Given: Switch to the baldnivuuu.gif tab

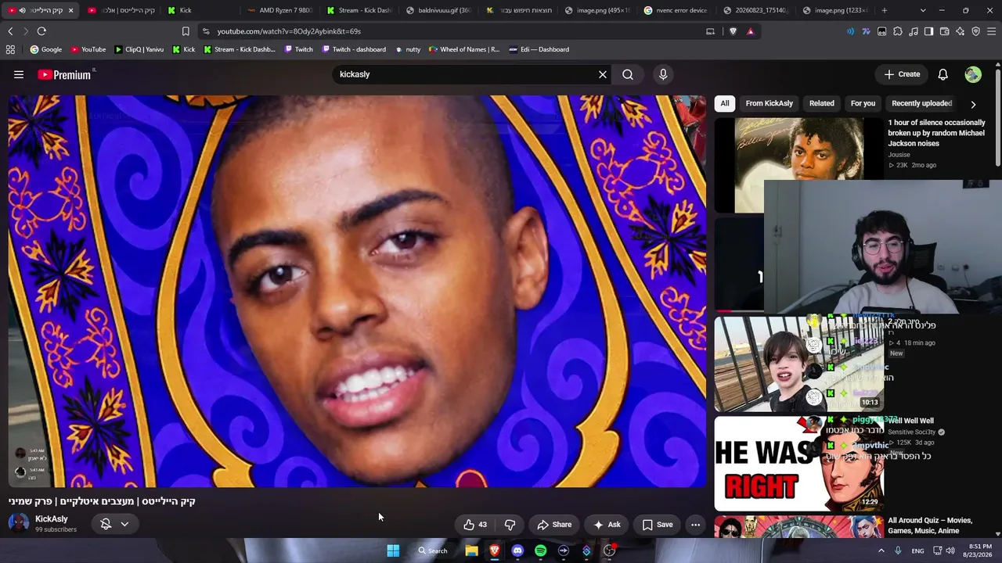Looking at the screenshot, I should (438, 10).
